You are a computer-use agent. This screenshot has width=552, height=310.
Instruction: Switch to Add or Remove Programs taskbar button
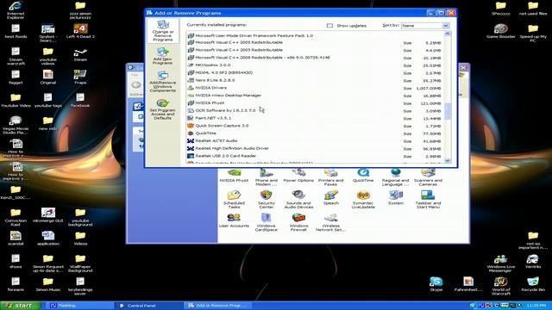(x=217, y=306)
